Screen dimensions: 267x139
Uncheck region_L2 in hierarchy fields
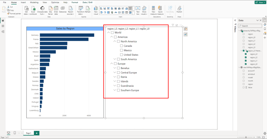pos(246,57)
